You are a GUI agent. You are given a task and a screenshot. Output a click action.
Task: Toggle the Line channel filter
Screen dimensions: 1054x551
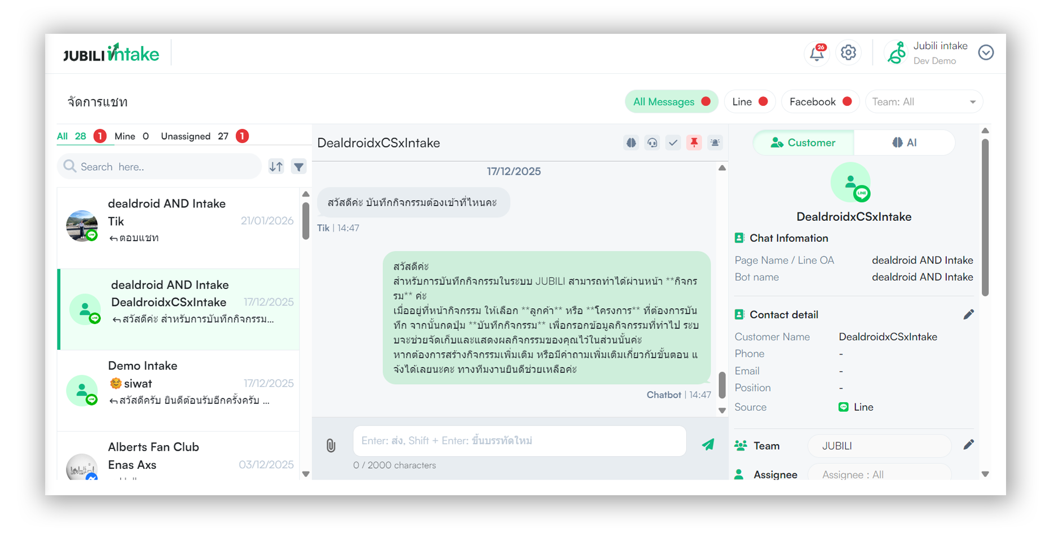point(749,102)
